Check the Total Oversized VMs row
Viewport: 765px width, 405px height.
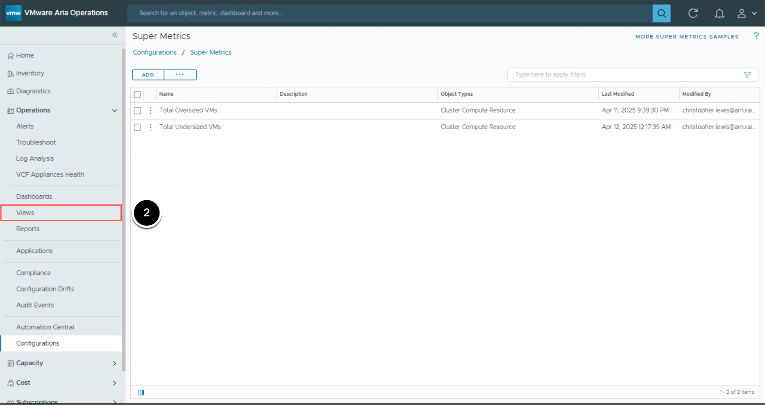pos(138,110)
